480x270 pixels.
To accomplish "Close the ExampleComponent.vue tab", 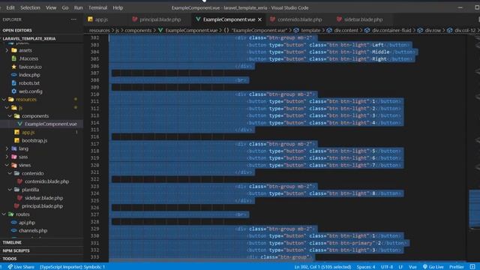I will pos(260,19).
